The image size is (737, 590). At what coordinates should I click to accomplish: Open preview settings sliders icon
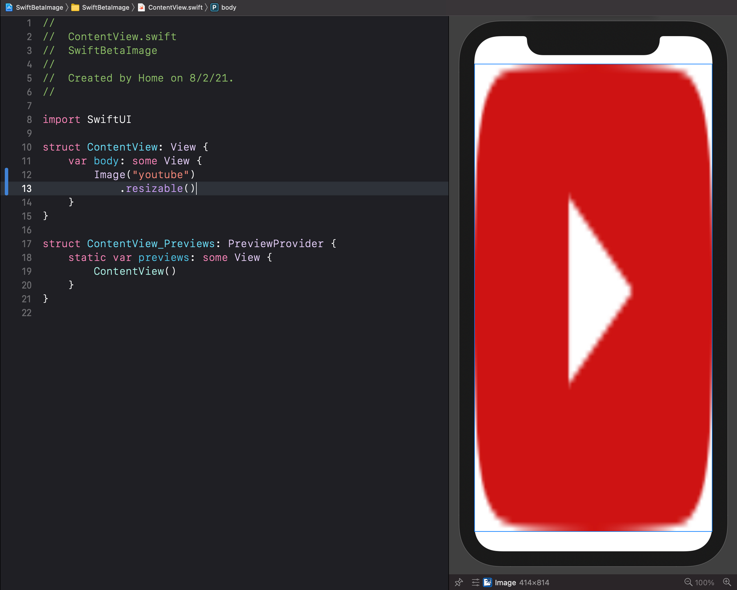[x=476, y=582]
